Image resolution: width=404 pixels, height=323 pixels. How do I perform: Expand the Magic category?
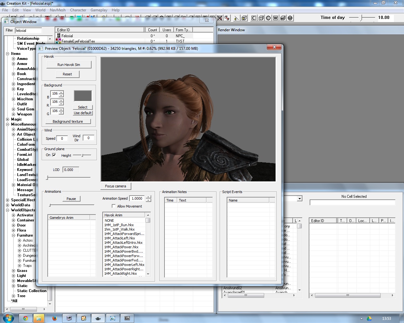pos(8,119)
